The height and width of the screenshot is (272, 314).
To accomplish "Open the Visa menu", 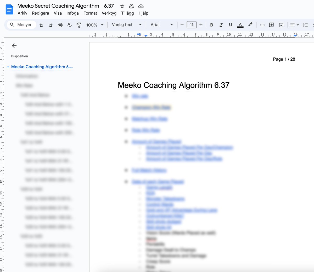I will [58, 13].
